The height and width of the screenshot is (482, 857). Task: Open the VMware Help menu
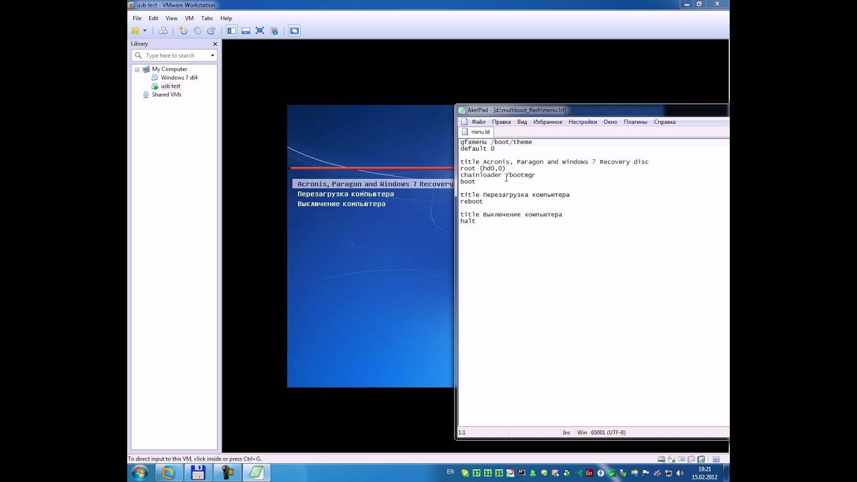[x=226, y=18]
